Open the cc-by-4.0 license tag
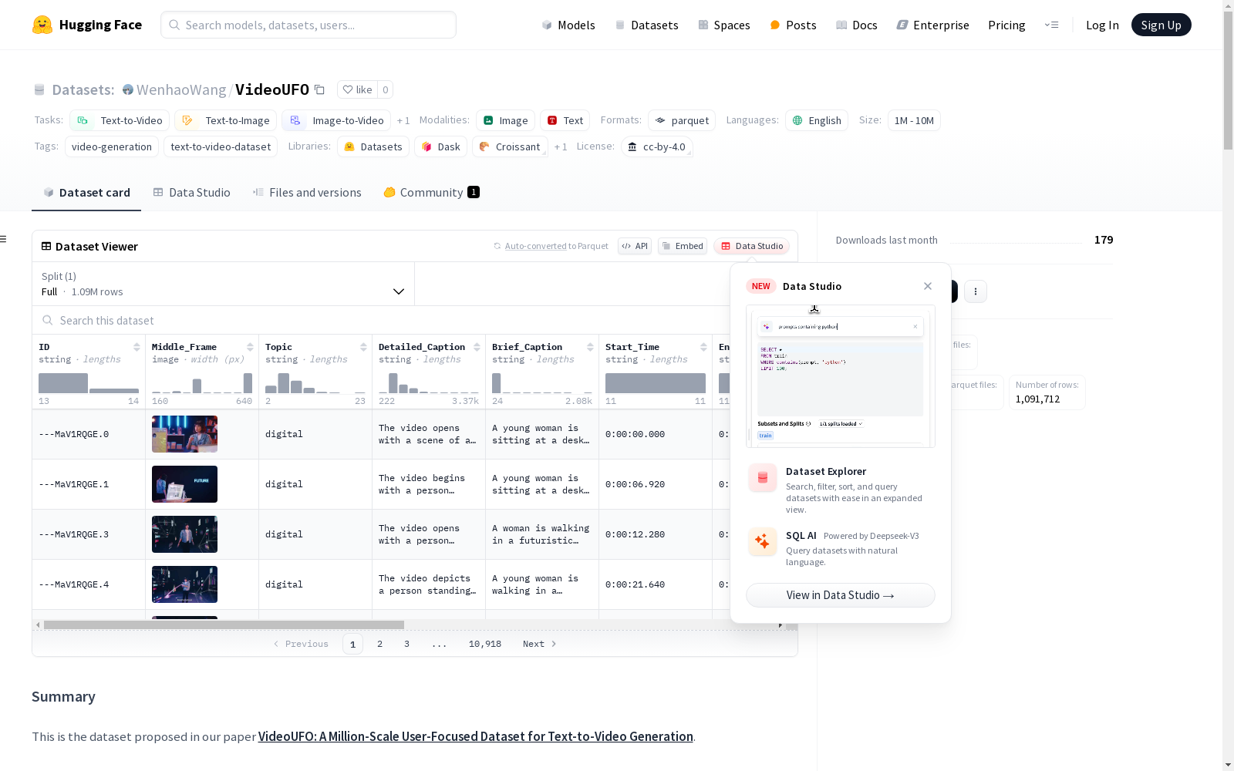1234x771 pixels. (x=657, y=146)
